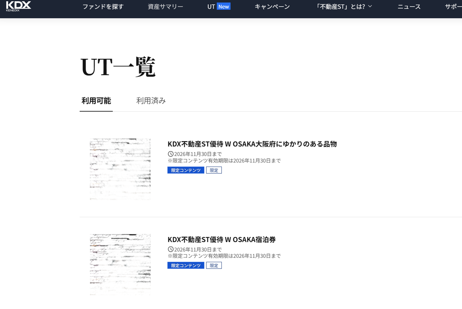Image resolution: width=462 pixels, height=309 pixels.
Task: Open title KDX不動産ST優待 W OSAKA大阪府にゆかりのある品物
Action: pyautogui.click(x=252, y=144)
